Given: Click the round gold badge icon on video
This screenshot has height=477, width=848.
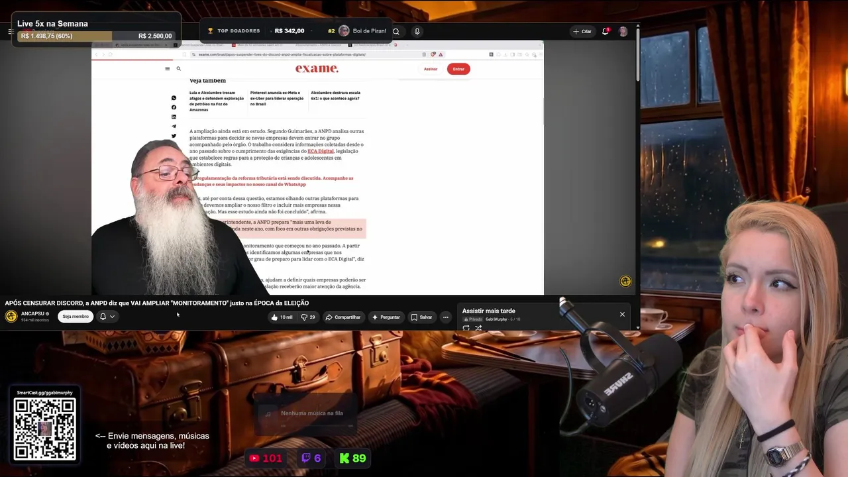Looking at the screenshot, I should pos(625,282).
